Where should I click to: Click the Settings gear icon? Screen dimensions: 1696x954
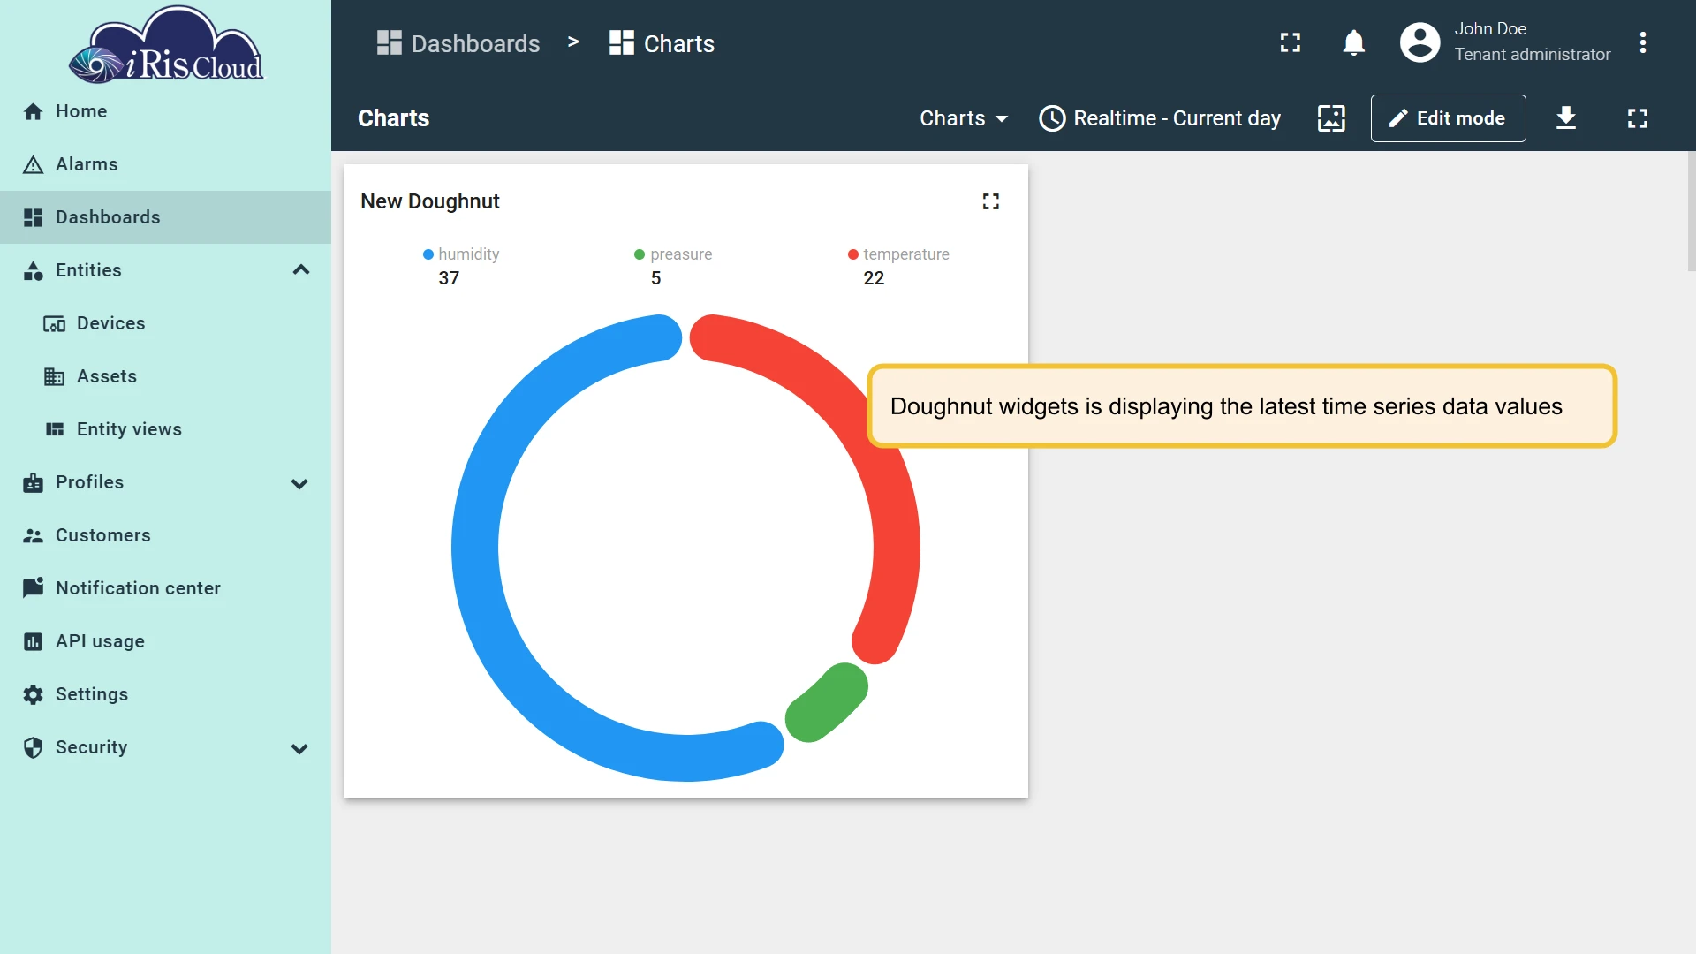tap(34, 694)
